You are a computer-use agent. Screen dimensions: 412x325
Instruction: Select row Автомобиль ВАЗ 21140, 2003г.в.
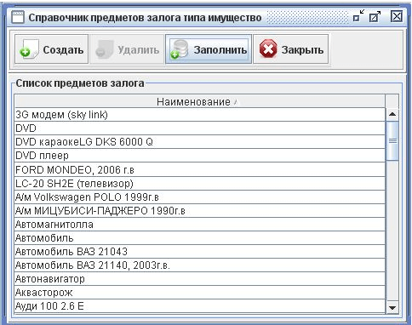click(200, 265)
